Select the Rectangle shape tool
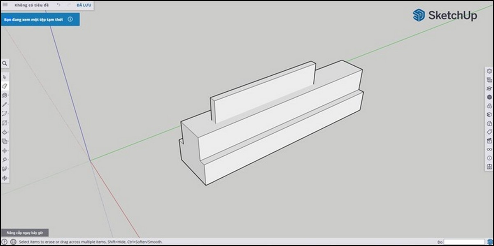The image size is (494, 246). 5,123
